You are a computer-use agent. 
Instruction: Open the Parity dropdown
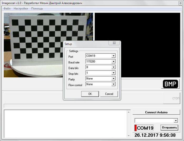click(x=113, y=79)
